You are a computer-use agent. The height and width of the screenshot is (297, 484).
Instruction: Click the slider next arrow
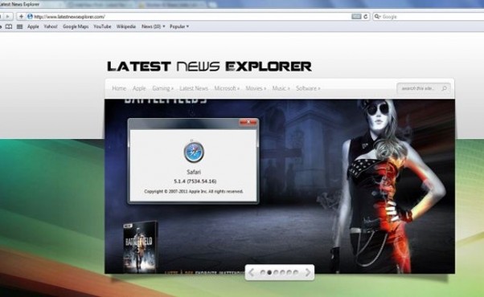308,272
